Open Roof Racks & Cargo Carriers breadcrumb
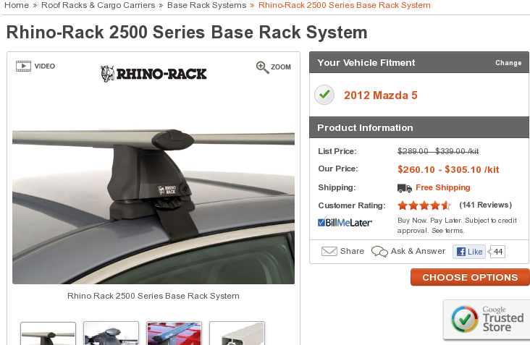The height and width of the screenshot is (345, 530). tap(98, 5)
